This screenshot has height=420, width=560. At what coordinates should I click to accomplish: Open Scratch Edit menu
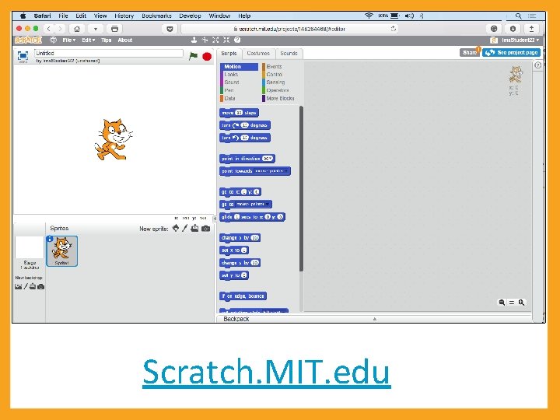pyautogui.click(x=88, y=40)
